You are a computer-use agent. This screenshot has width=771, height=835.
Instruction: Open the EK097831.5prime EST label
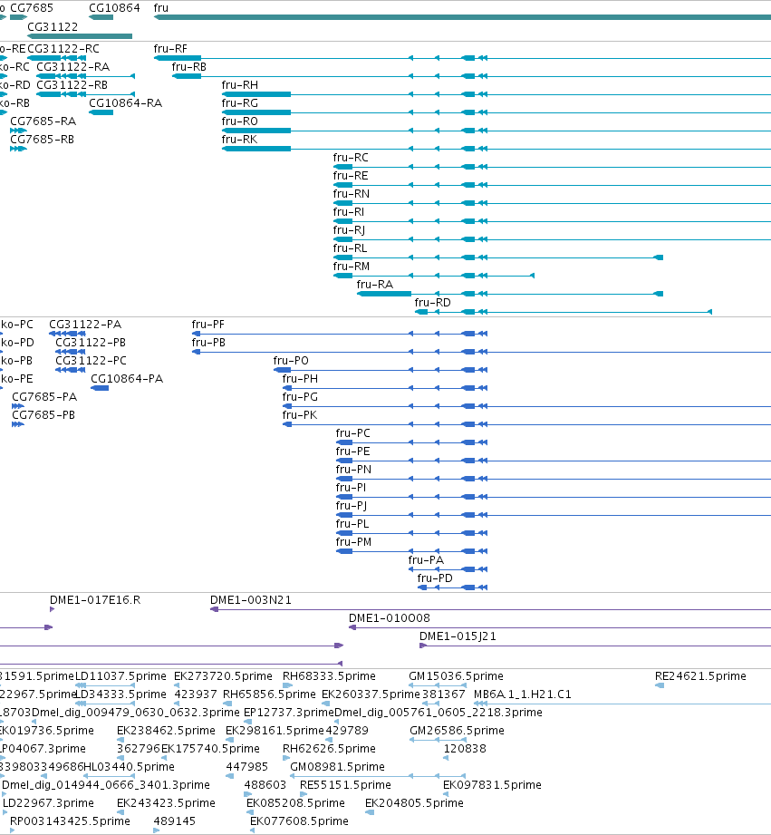pos(492,784)
